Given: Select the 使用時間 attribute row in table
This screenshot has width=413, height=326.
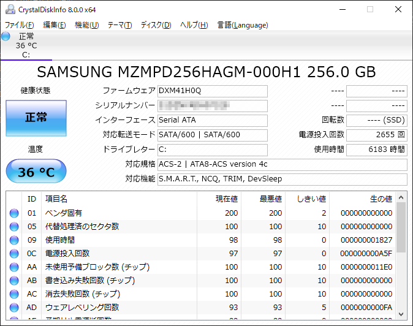Looking at the screenshot, I should click(x=201, y=240).
